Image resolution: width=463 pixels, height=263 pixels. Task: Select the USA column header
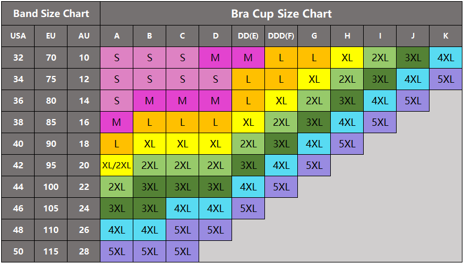[18, 36]
